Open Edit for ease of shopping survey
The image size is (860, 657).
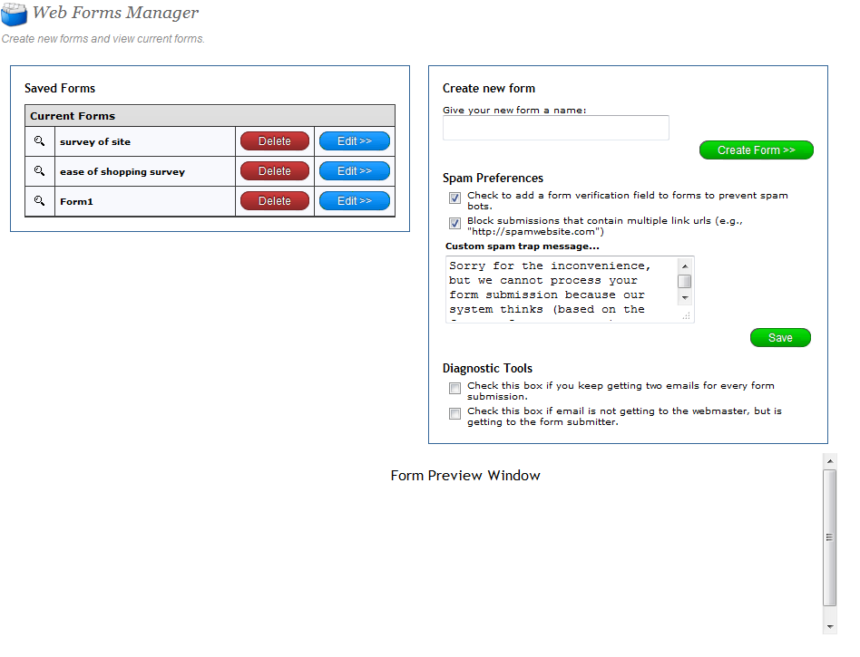point(354,171)
